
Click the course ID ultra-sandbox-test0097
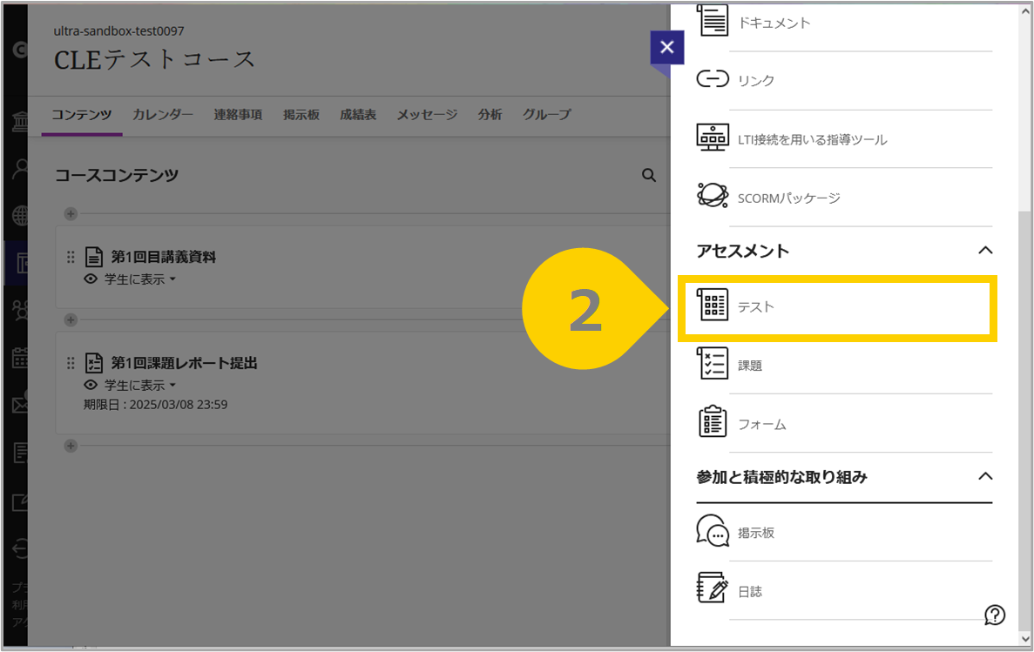click(118, 31)
